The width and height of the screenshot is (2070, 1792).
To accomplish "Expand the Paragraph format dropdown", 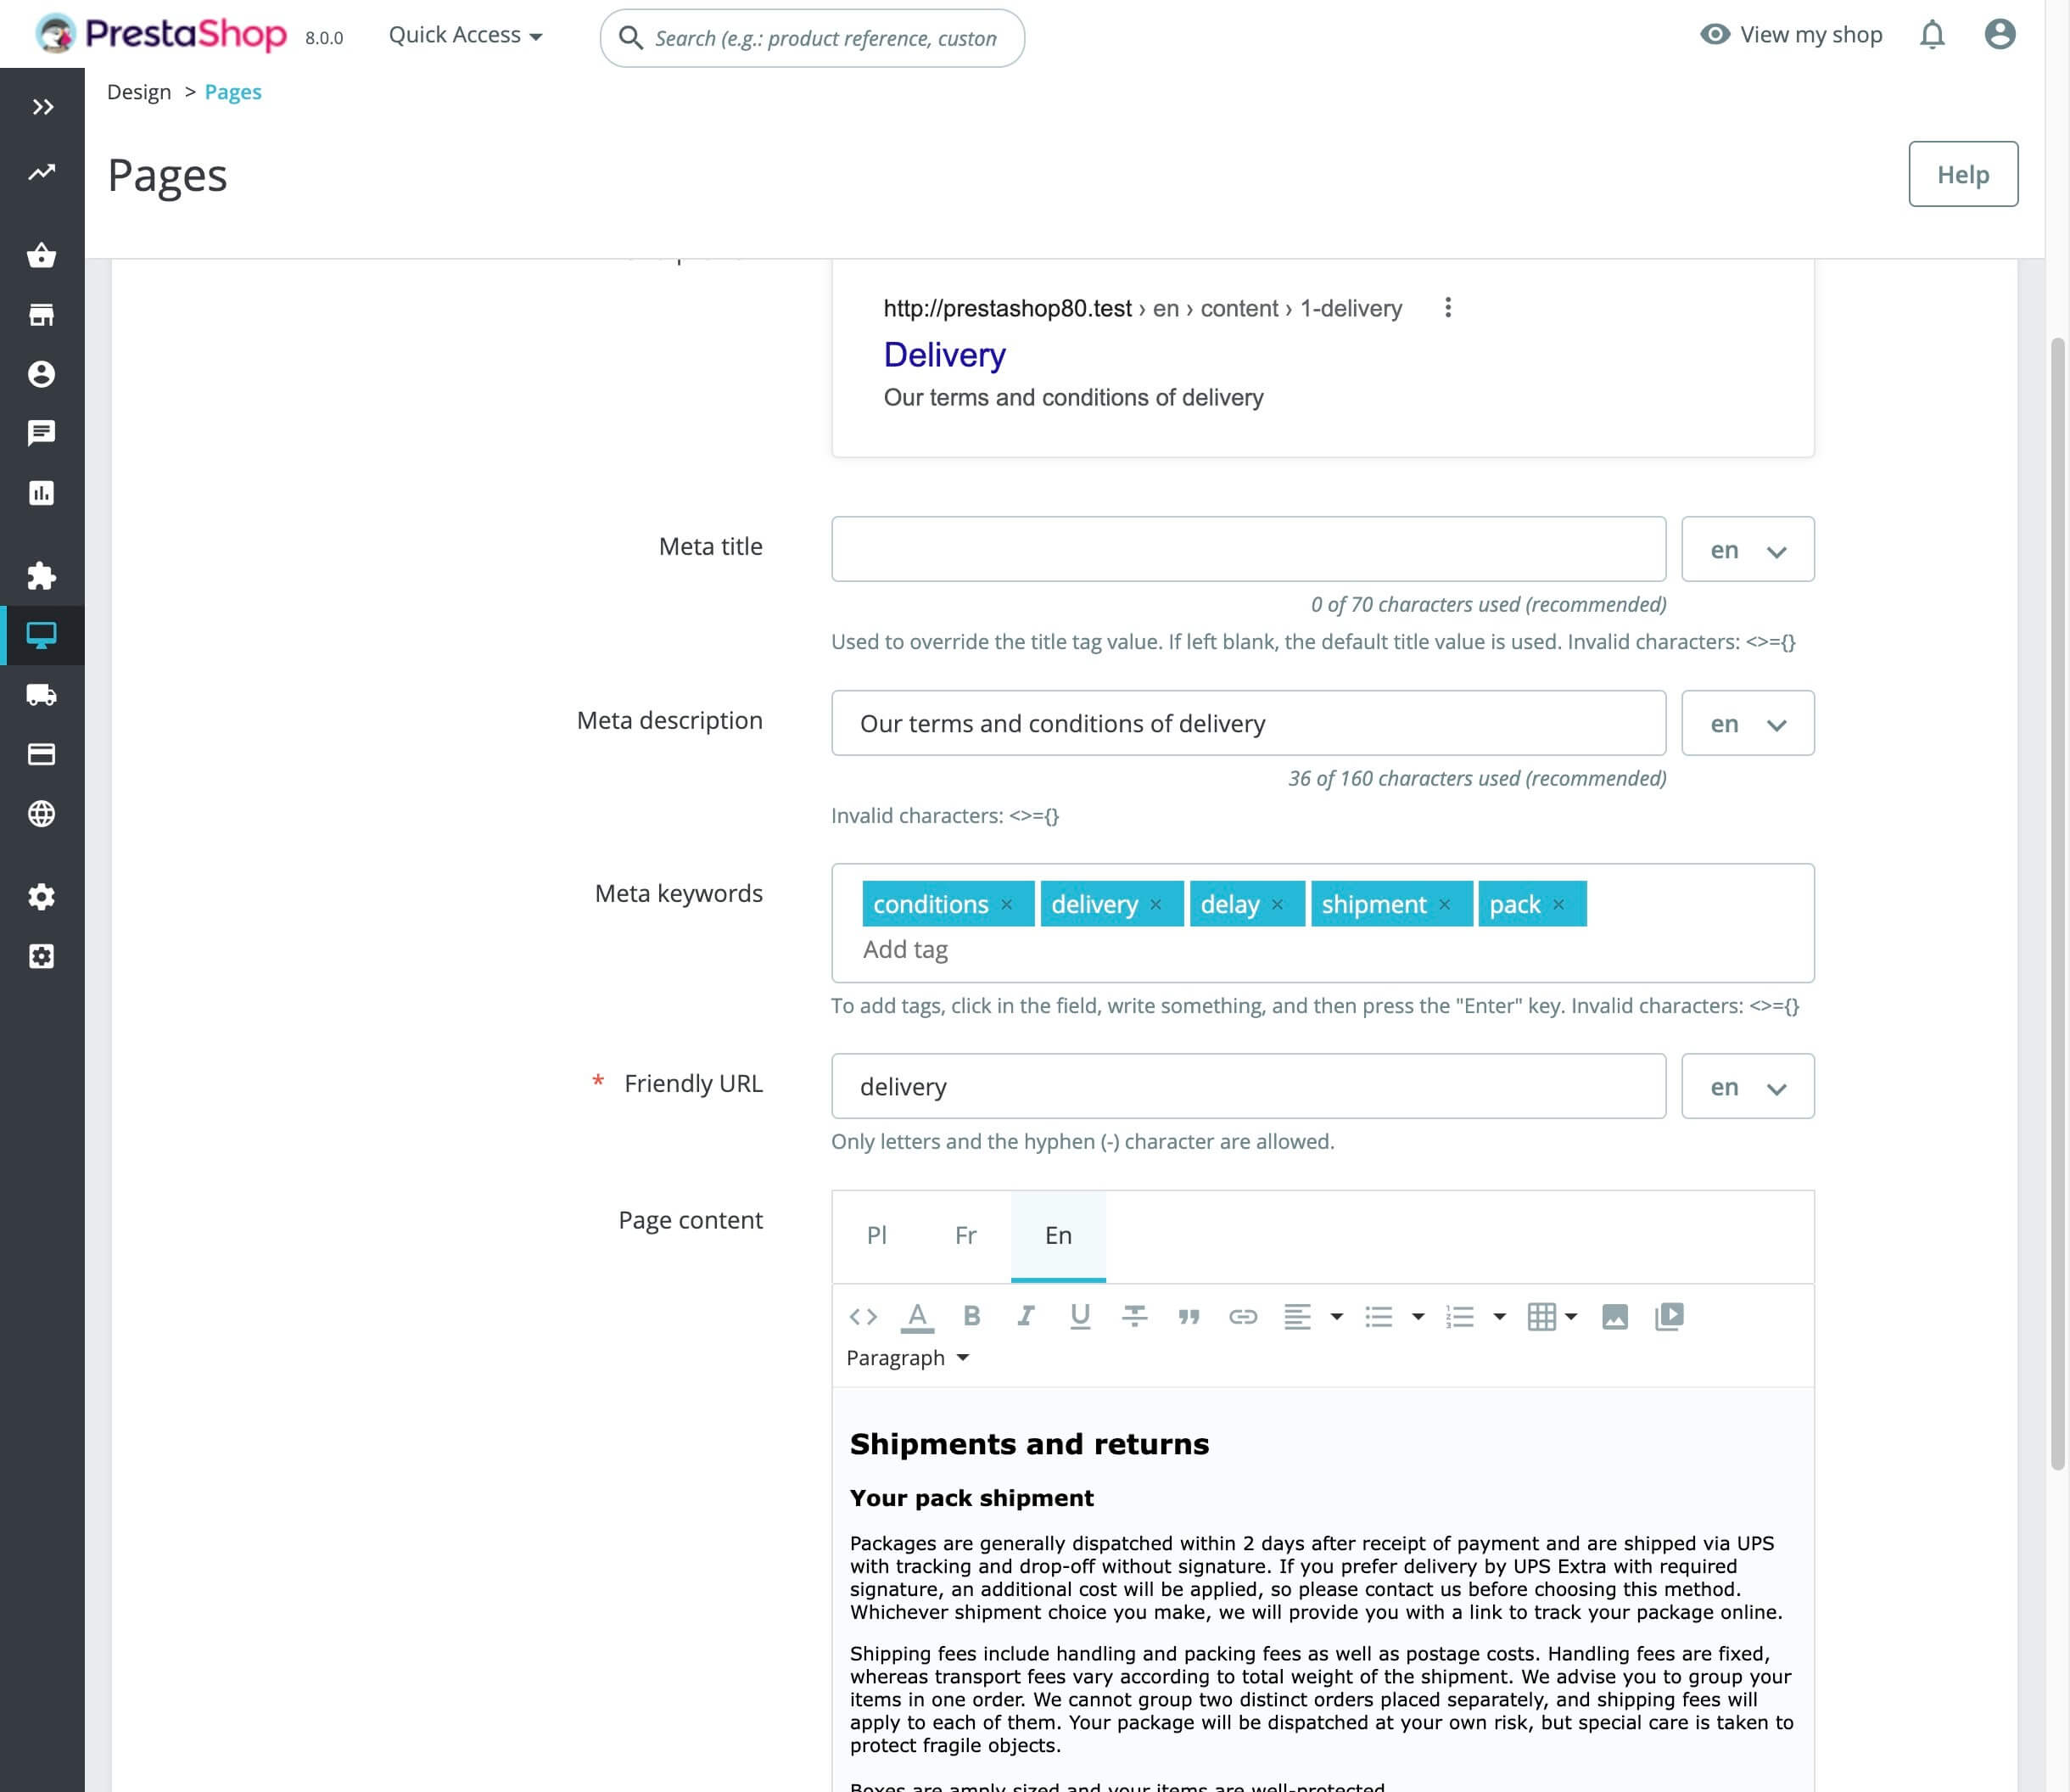I will (908, 1358).
